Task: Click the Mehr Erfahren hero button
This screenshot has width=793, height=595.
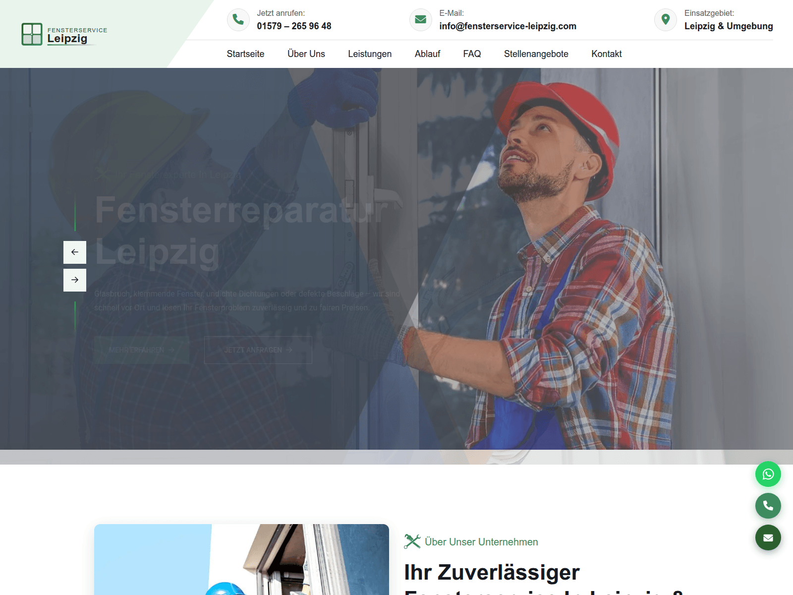Action: click(142, 350)
